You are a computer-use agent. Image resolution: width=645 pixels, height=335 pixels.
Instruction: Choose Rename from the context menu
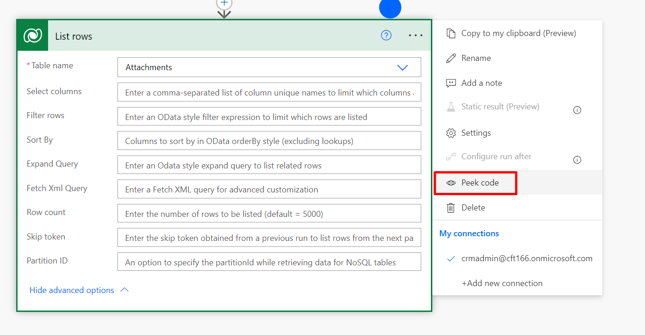coord(476,58)
